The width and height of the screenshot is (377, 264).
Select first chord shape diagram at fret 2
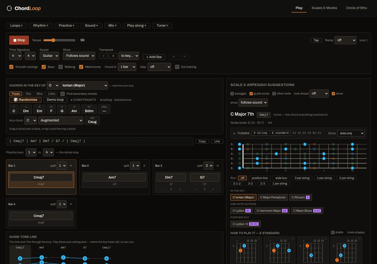246,250
